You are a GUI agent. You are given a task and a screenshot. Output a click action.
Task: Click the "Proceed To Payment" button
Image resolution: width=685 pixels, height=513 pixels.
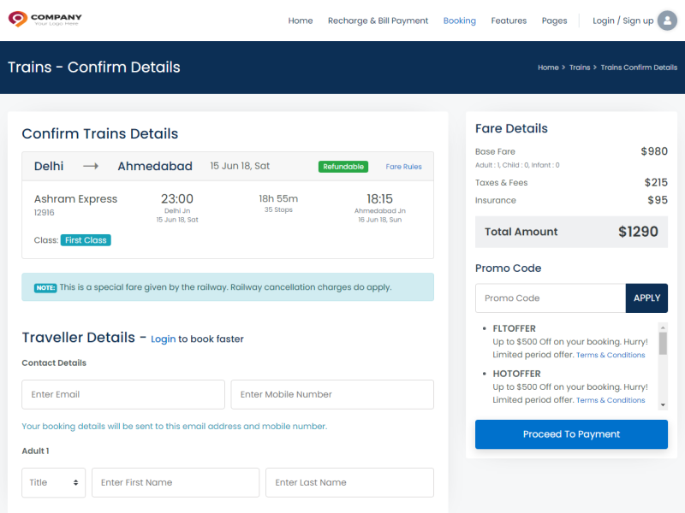(x=571, y=434)
